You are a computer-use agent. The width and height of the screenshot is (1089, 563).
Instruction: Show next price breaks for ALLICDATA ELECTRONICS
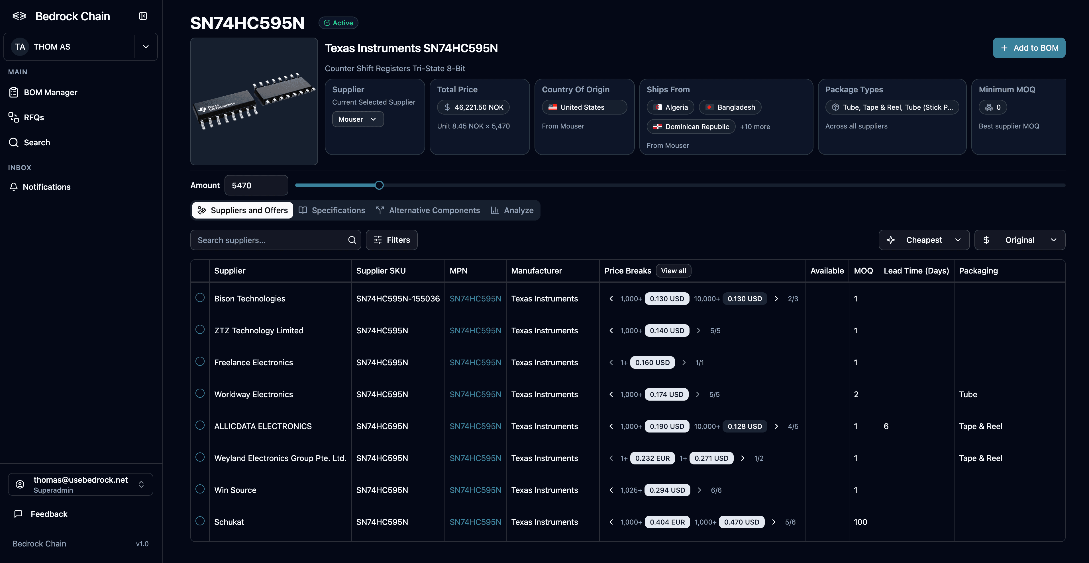776,427
